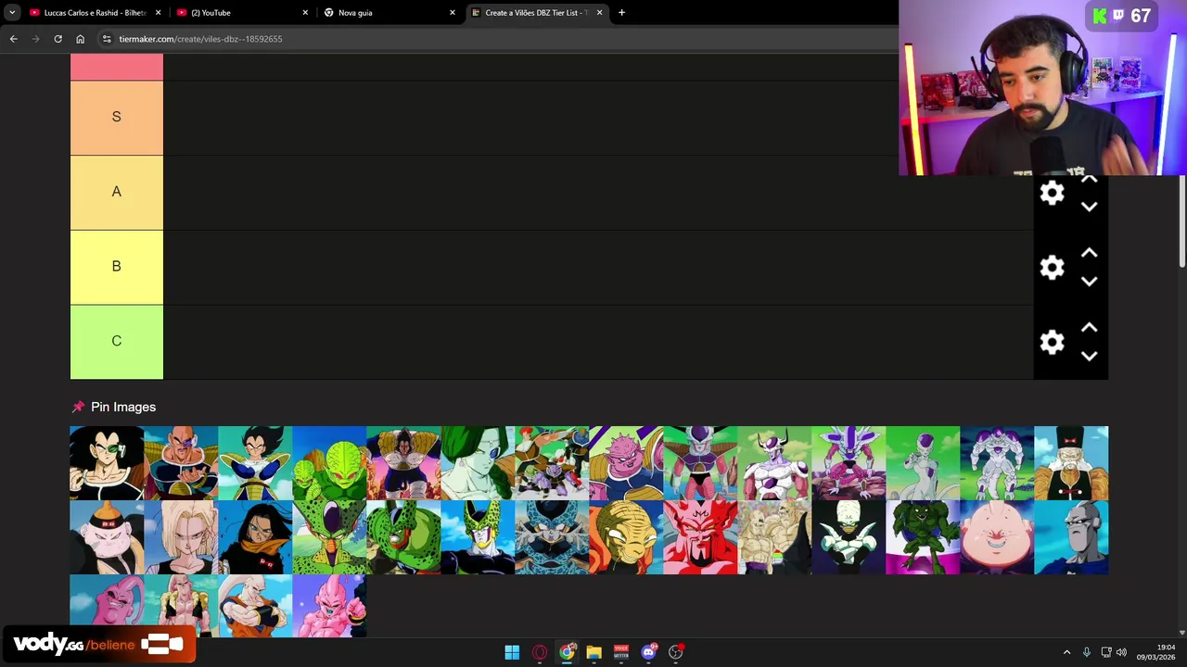Go forward in browser history
The width and height of the screenshot is (1187, 667).
(x=35, y=39)
